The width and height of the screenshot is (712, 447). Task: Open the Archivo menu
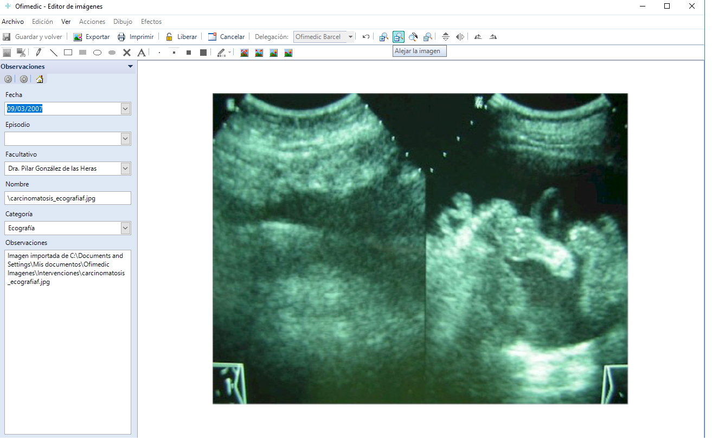click(x=13, y=22)
